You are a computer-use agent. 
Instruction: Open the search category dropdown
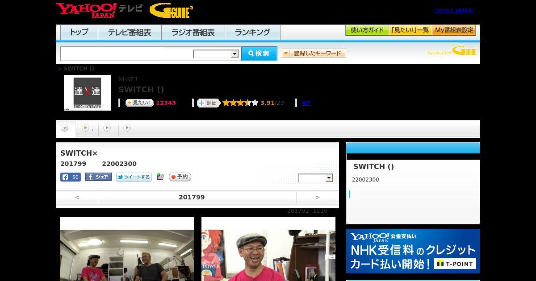[x=216, y=54]
